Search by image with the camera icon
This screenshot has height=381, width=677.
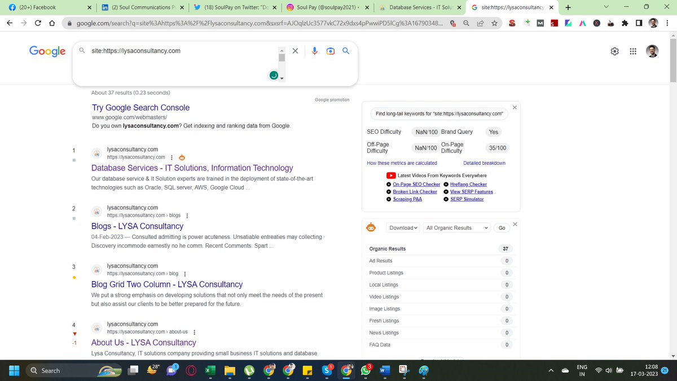click(331, 51)
